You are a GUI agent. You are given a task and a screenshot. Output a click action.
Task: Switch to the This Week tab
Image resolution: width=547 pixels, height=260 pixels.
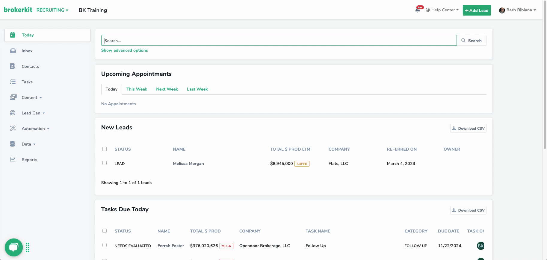[137, 89]
